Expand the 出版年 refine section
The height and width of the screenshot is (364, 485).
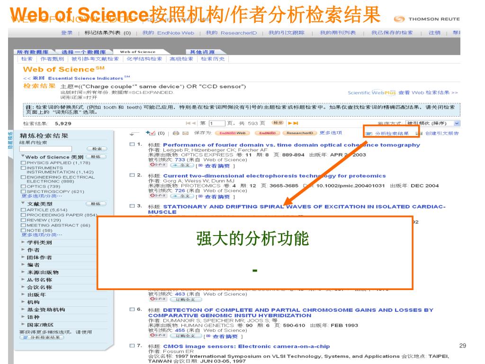point(23,294)
